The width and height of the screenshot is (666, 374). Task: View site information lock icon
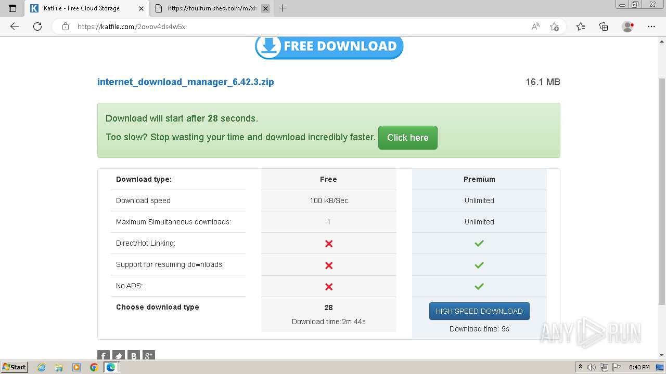[65, 26]
